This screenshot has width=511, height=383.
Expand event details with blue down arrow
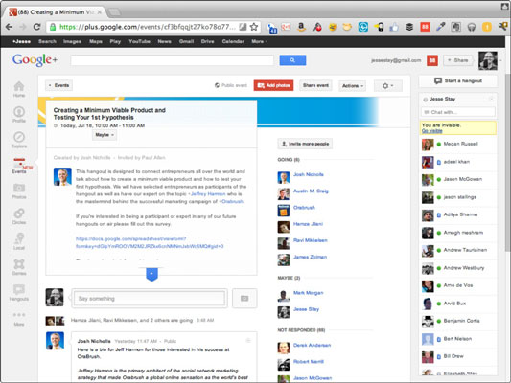pyautogui.click(x=151, y=274)
